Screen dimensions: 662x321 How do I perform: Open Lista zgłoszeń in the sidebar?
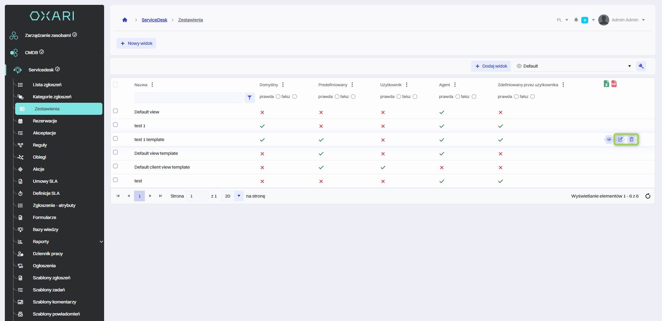pyautogui.click(x=47, y=85)
